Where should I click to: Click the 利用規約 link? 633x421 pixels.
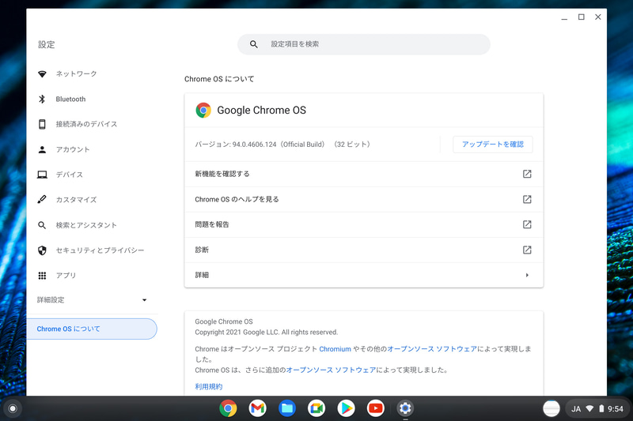tap(209, 387)
